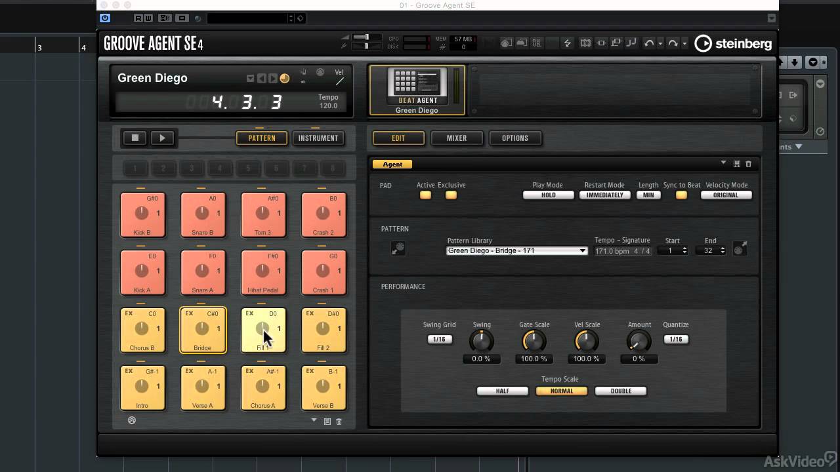Click the orange kit browser icon
840x472 pixels.
point(284,79)
